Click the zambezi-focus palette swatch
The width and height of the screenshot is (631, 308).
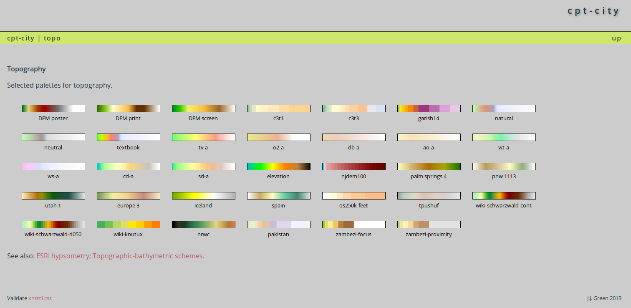pos(354,225)
